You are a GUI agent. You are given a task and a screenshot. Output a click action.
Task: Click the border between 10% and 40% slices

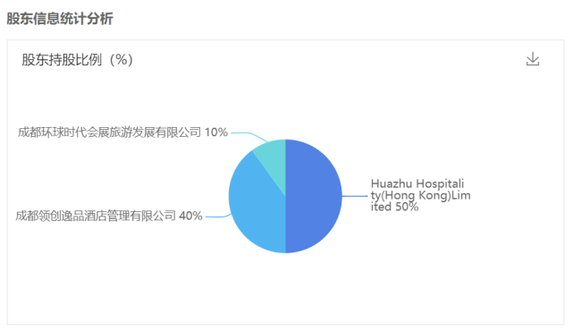[x=268, y=173]
